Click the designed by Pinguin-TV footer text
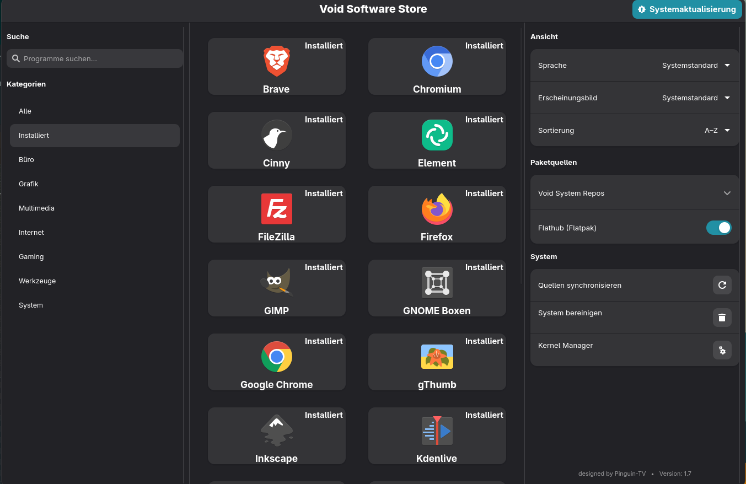Screen dimensions: 746x484 point(612,474)
